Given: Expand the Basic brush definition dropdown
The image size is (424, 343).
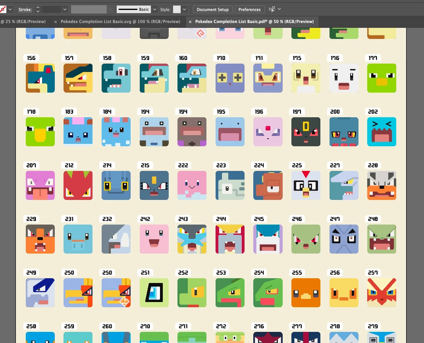Looking at the screenshot, I should (154, 10).
